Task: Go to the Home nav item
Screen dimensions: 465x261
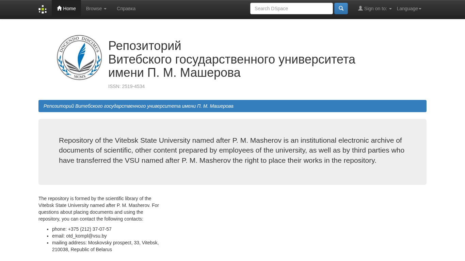Action: 66,8
